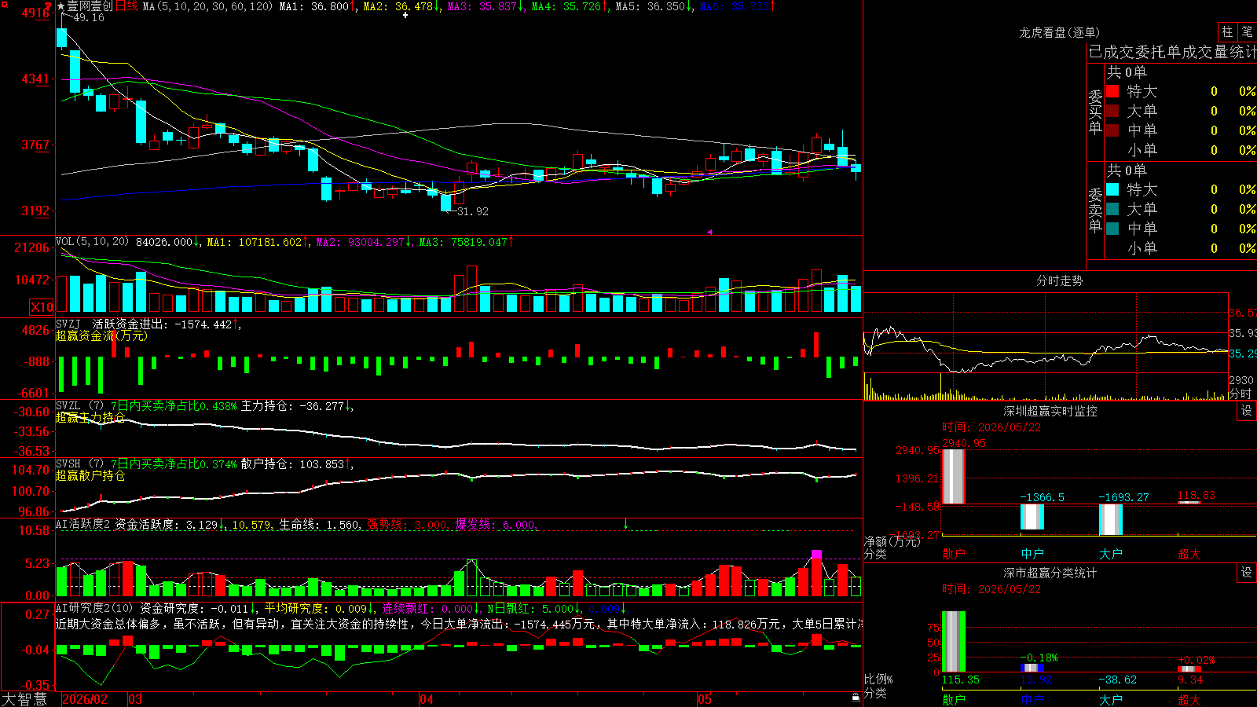This screenshot has width=1257, height=707.
Task: Click the red 特大 buy-order color swatch
Action: (1112, 91)
